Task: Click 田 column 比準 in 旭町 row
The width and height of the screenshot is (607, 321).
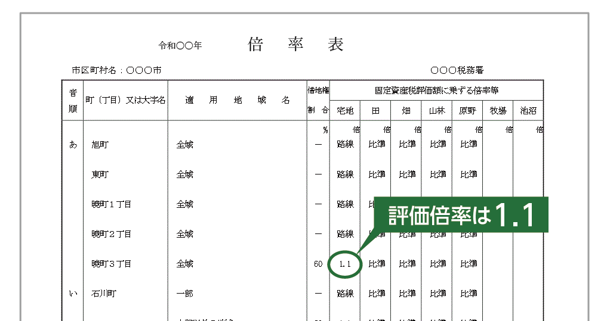Action: click(377, 145)
